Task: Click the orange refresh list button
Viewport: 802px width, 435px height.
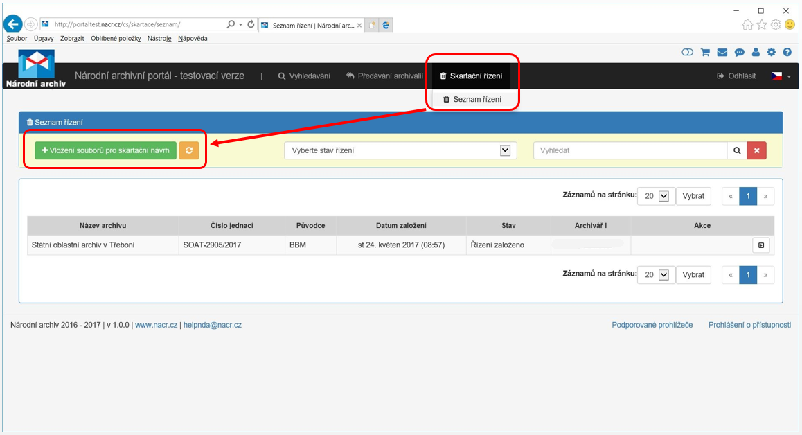Action: [x=189, y=150]
